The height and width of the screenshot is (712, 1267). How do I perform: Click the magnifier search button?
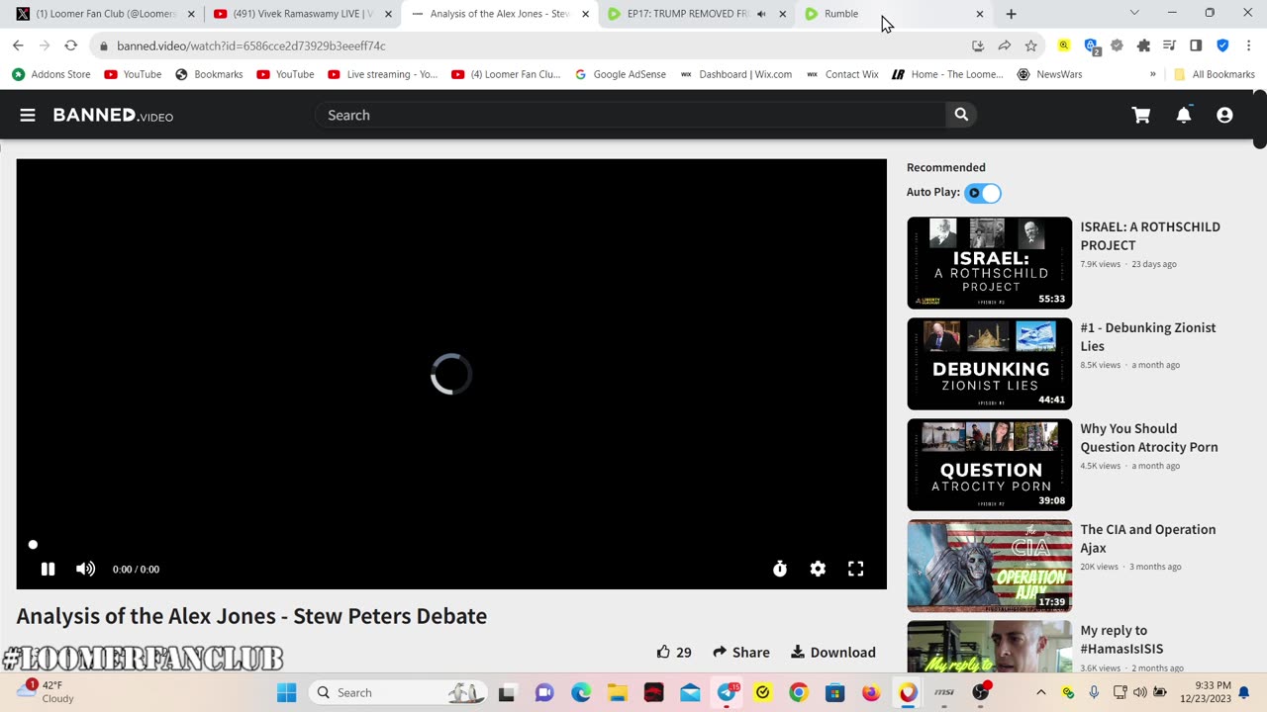(961, 116)
